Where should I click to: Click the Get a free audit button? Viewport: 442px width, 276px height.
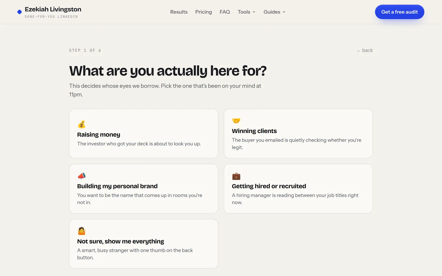400,12
